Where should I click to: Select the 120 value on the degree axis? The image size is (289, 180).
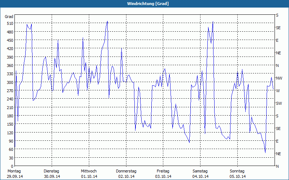point(10,132)
